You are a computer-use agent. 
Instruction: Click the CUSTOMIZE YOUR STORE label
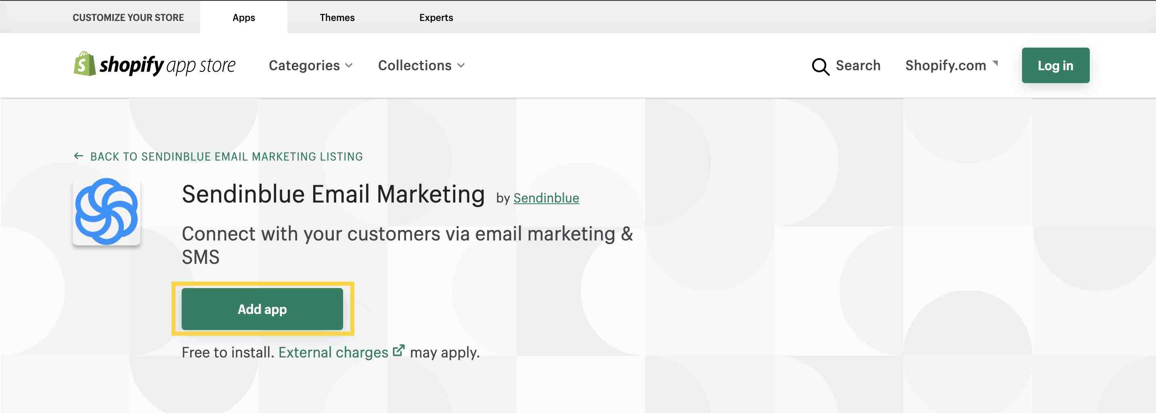pyautogui.click(x=128, y=17)
